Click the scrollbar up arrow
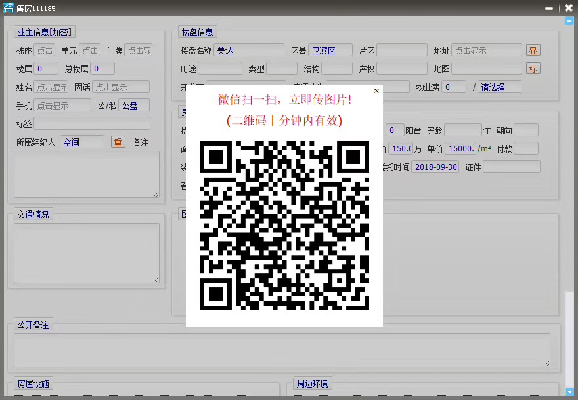 [x=569, y=22]
